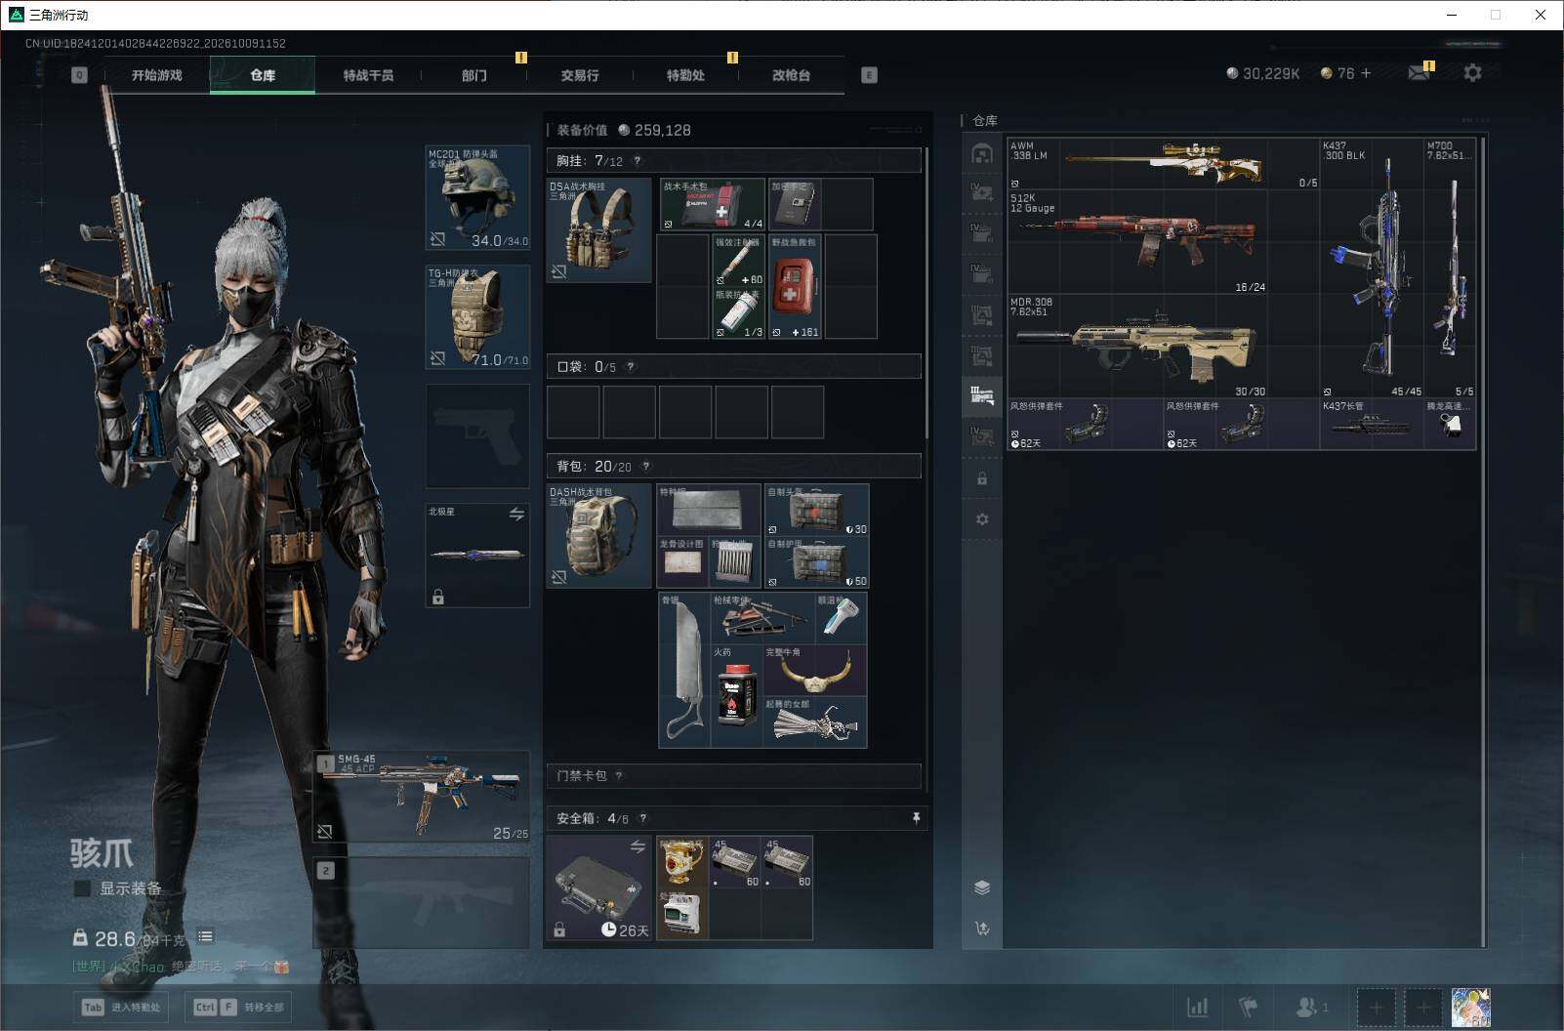1564x1031 pixels.
Task: Open the mail inbox envelope icon
Action: (1419, 73)
